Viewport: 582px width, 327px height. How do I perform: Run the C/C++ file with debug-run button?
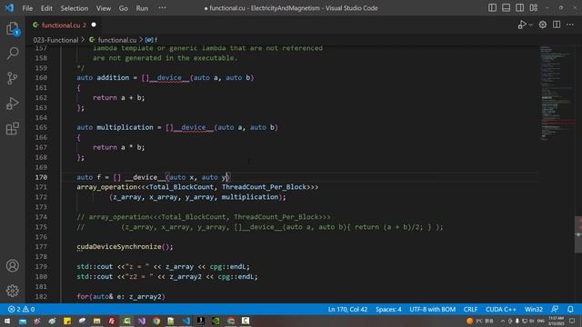[x=522, y=25]
